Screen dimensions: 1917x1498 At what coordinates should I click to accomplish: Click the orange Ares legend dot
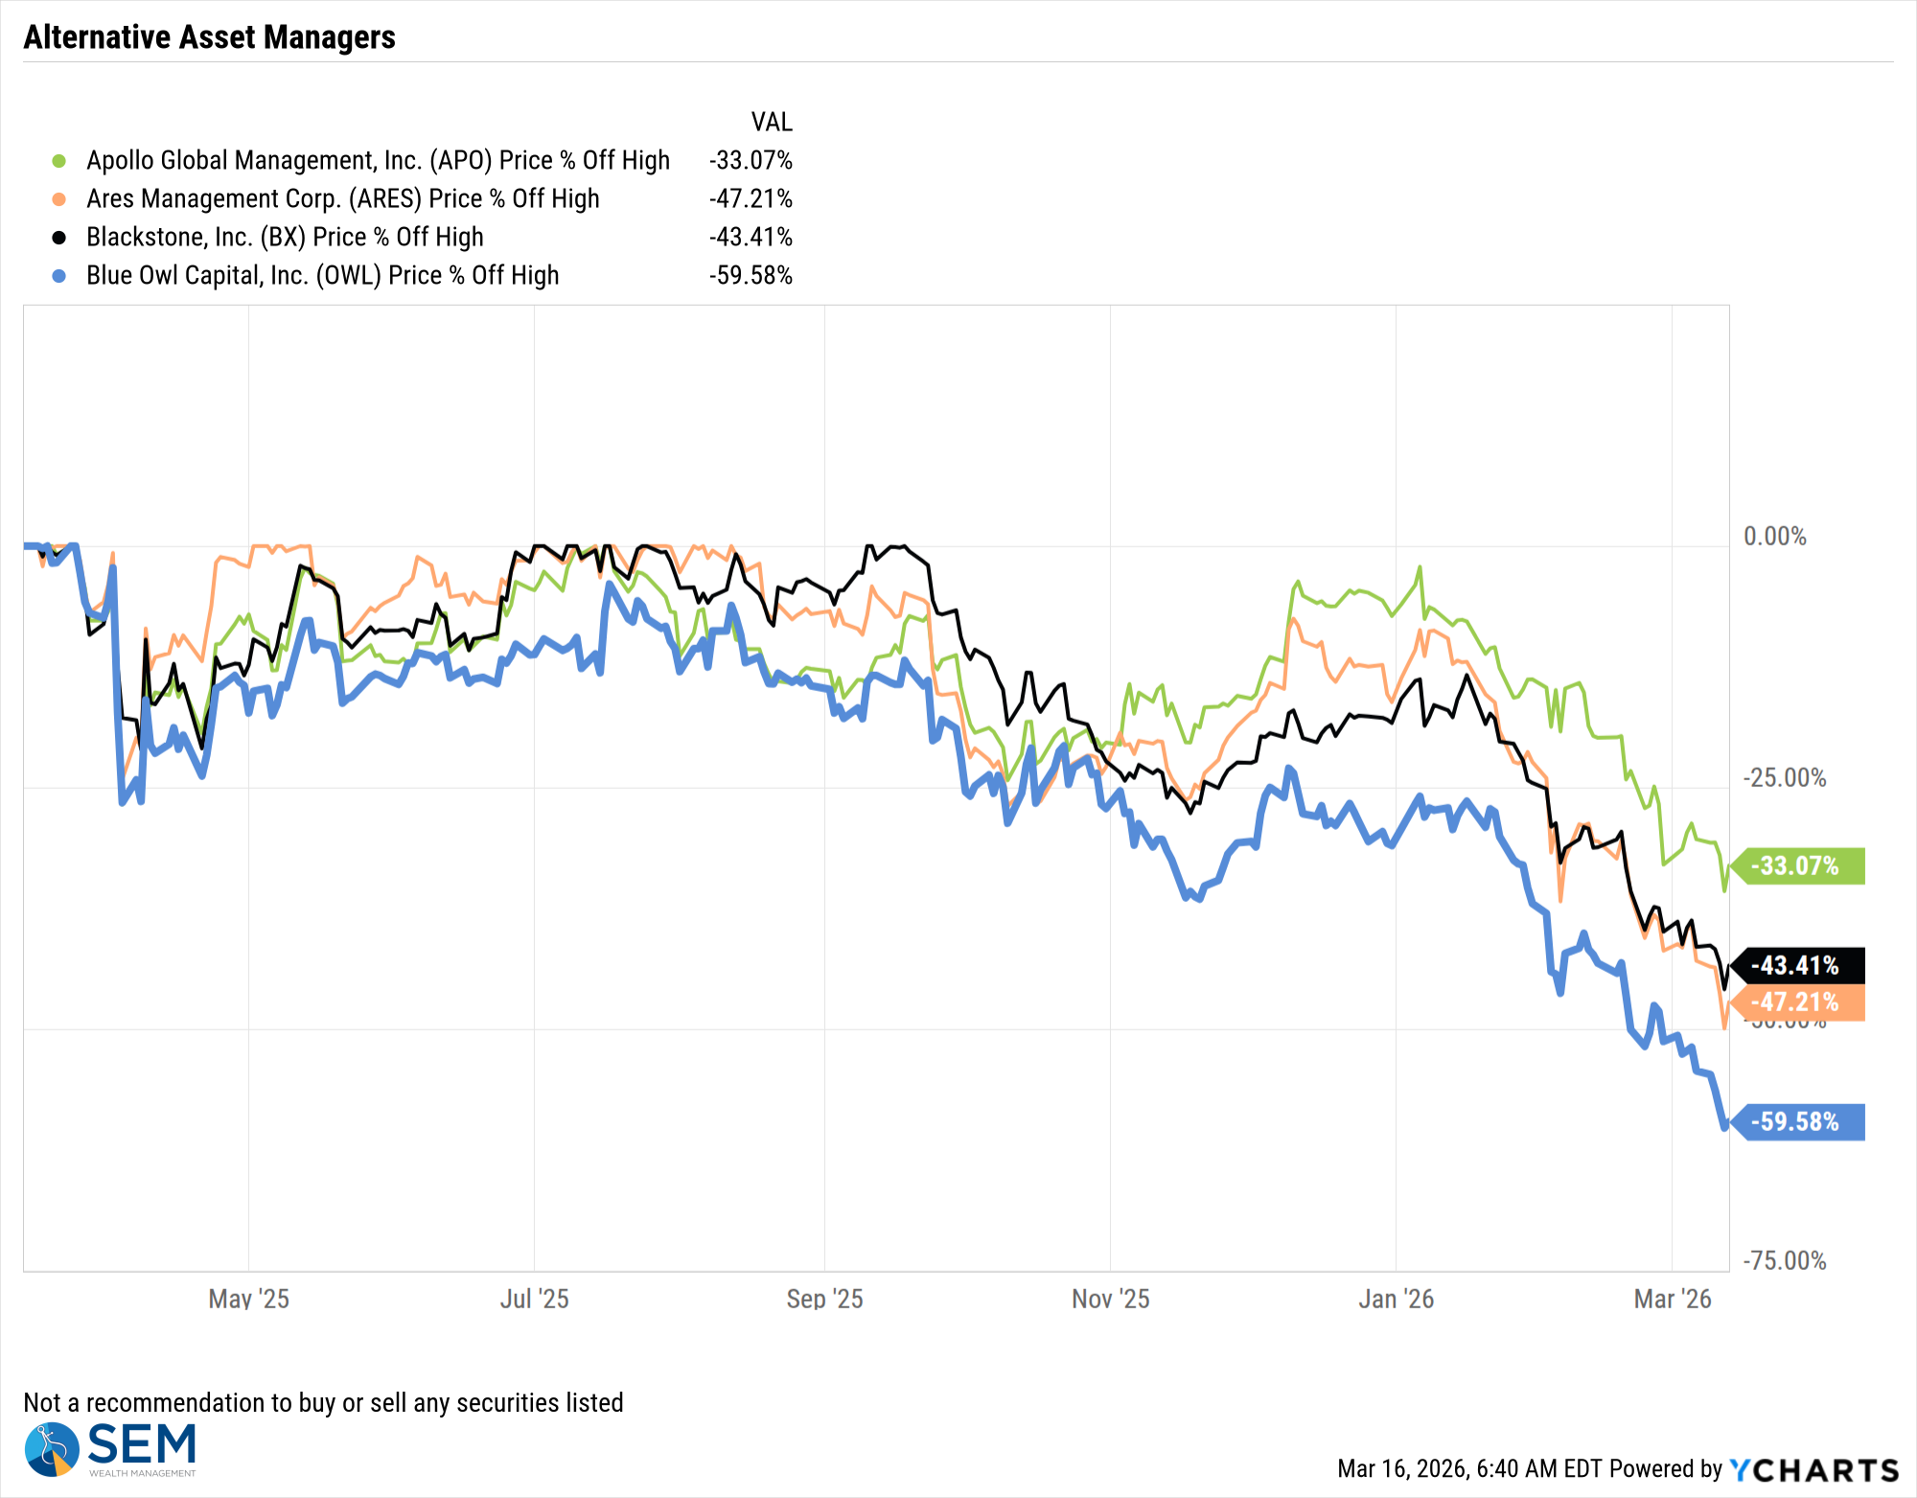(58, 199)
